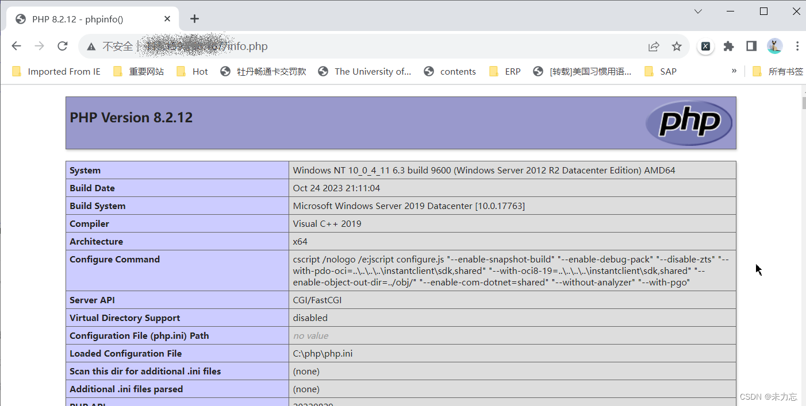Open the contents bookmark
Viewport: 806px width, 406px height.
coord(450,71)
